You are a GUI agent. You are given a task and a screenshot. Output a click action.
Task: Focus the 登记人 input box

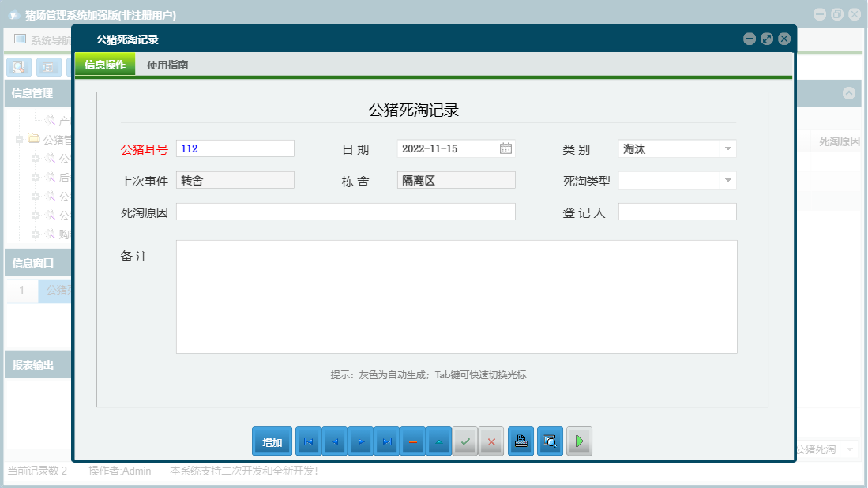(x=677, y=212)
